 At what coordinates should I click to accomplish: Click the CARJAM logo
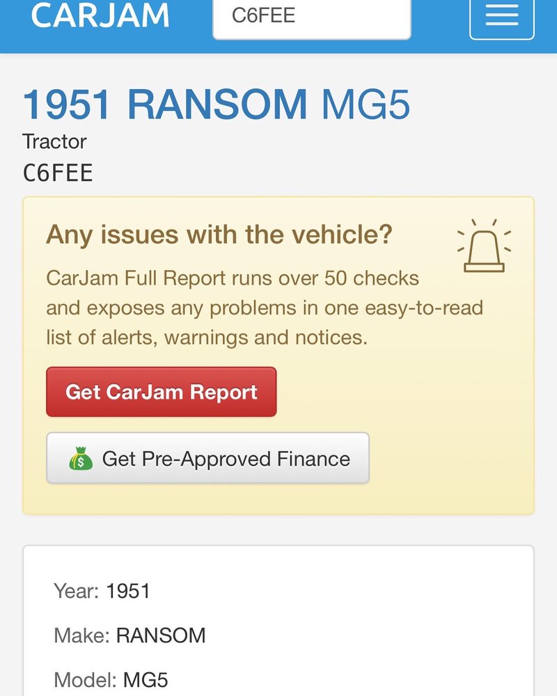pos(100,15)
